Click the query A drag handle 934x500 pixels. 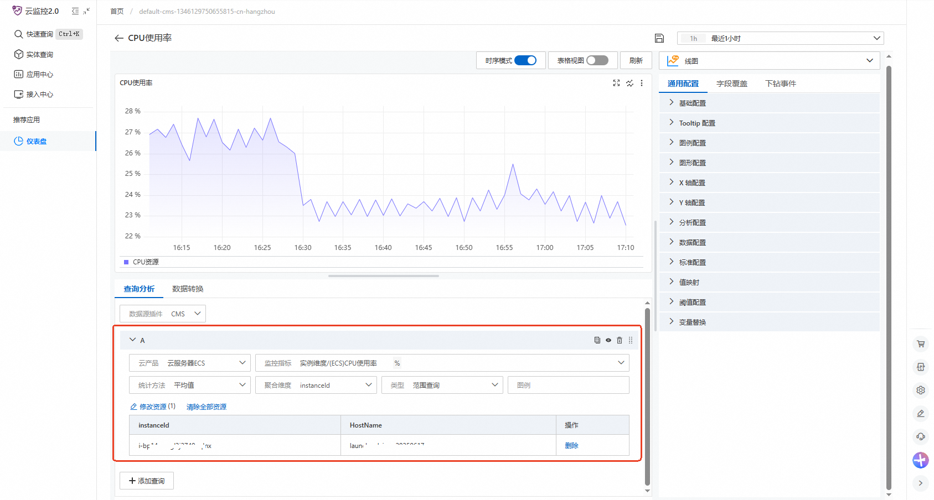[631, 340]
